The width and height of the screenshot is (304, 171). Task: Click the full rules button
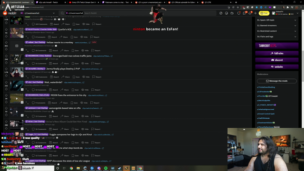[x=276, y=53]
